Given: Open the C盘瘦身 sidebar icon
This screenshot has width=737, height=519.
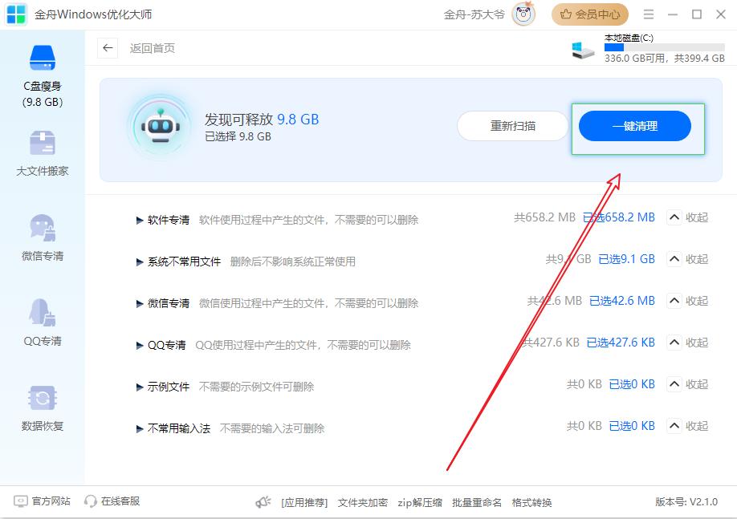Looking at the screenshot, I should pos(42,58).
